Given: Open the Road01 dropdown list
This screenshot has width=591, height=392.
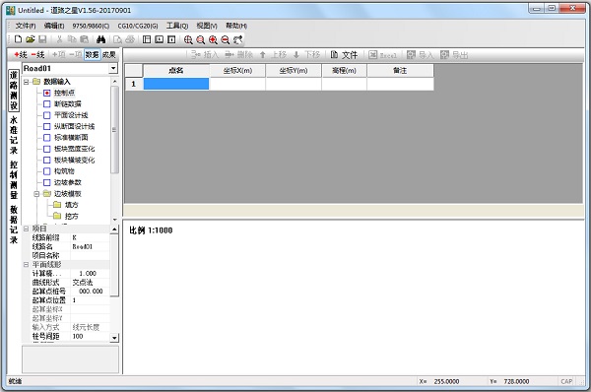Looking at the screenshot, I should pyautogui.click(x=113, y=68).
